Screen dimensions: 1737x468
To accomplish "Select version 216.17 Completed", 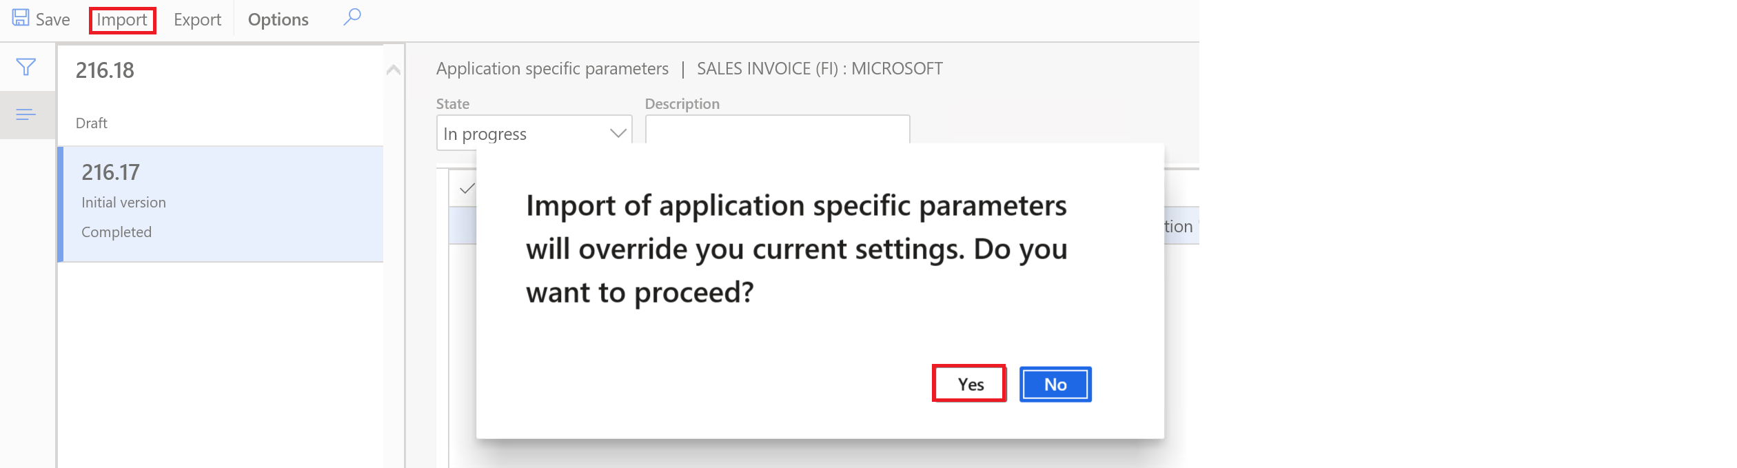I will [x=221, y=204].
